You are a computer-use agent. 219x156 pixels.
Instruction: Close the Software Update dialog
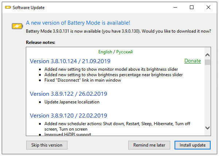209,7
